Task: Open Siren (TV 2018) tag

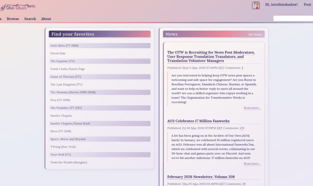Action: (x=61, y=131)
